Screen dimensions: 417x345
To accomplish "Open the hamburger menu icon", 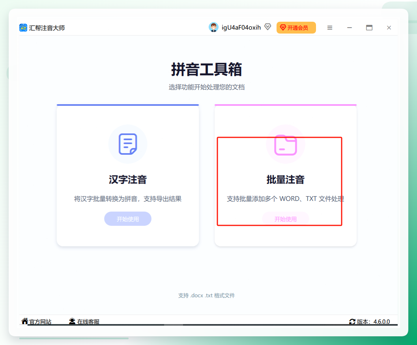I will coord(330,28).
